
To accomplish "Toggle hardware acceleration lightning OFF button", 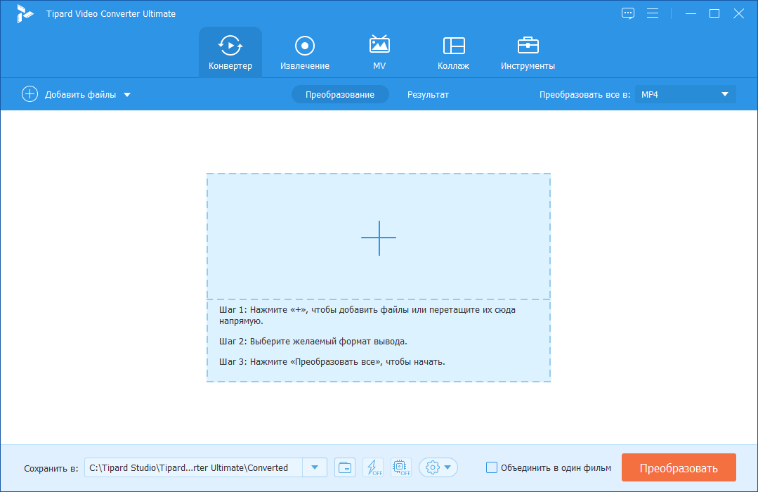I will pyautogui.click(x=373, y=467).
